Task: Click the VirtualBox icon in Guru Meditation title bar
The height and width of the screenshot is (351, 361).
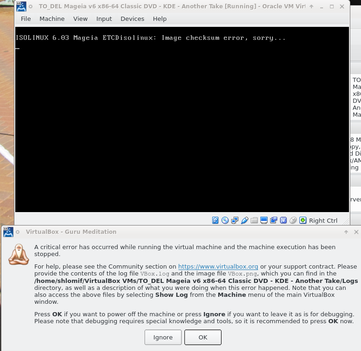Action: pos(8,232)
